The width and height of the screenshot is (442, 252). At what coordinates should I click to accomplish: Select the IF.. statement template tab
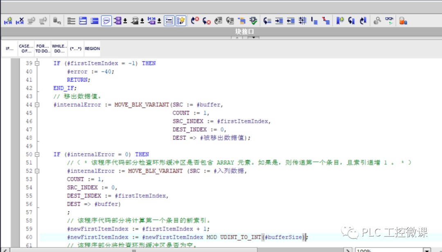point(9,48)
